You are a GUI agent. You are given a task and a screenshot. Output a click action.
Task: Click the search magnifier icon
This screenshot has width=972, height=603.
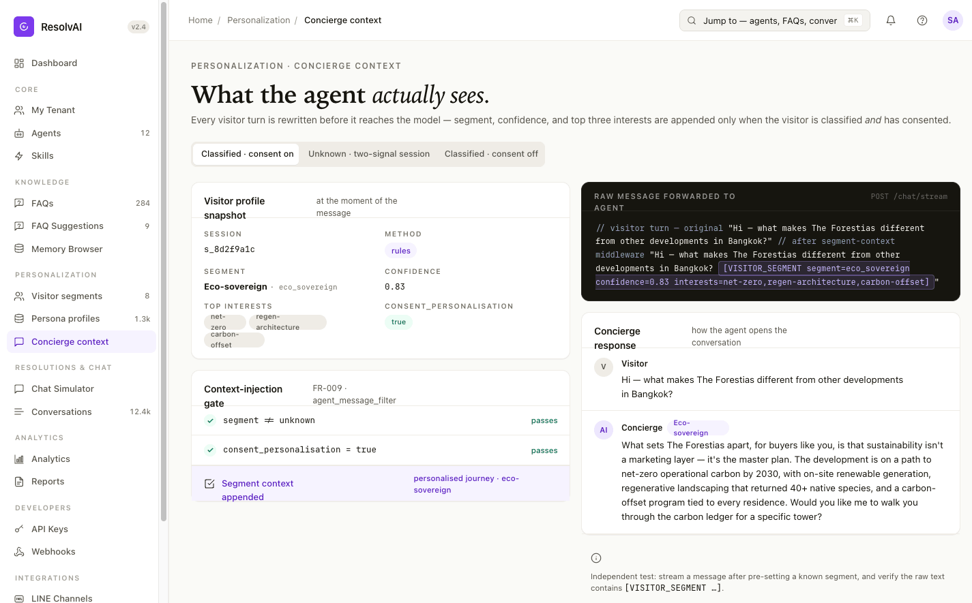tap(692, 20)
